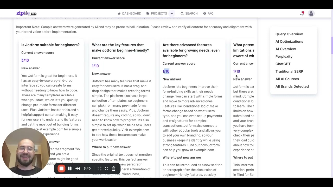Click the highlighted 1/10 score

166,71
